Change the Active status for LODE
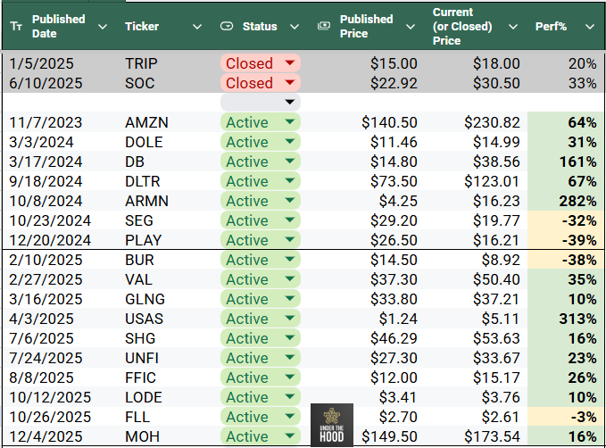 pos(261,397)
